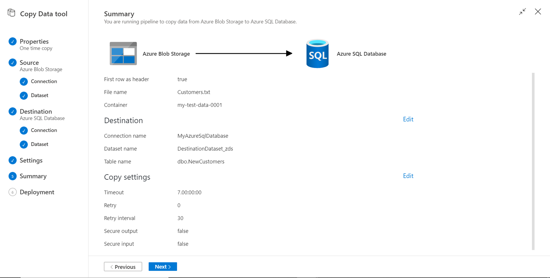The image size is (550, 278).
Task: Open Source Connection sub-step
Action: 44,82
